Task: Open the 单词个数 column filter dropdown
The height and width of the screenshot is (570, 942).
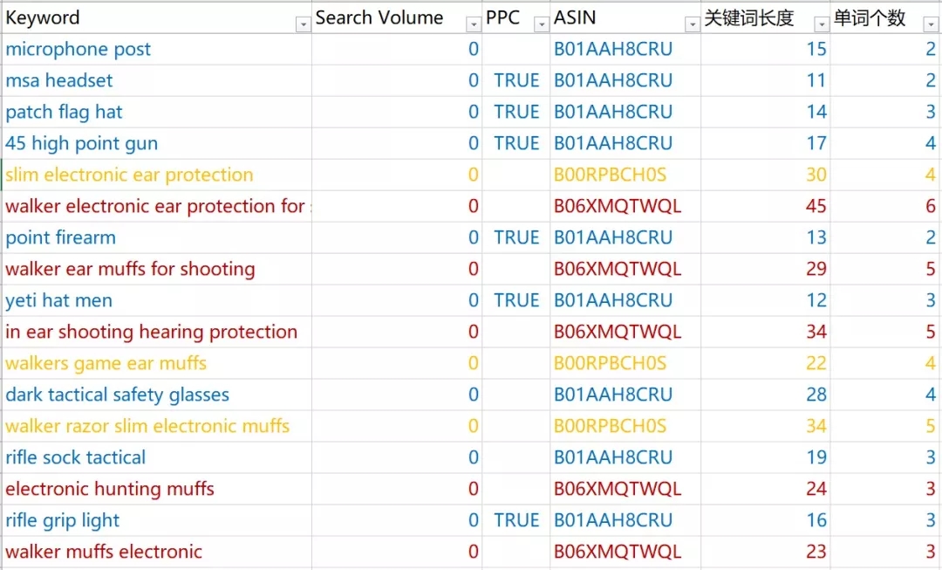Action: point(931,24)
